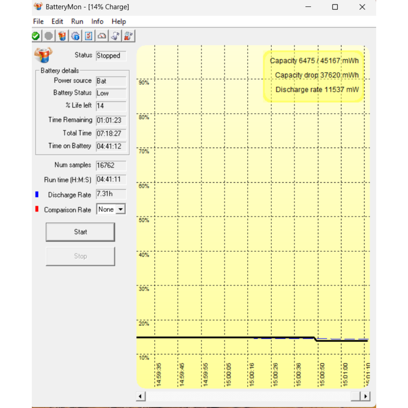The height and width of the screenshot is (408, 408).
Task: Click the colorful battery toolbar icon
Action: click(x=62, y=36)
